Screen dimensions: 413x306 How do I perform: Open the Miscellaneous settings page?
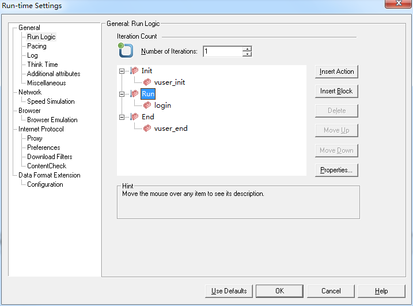point(46,83)
